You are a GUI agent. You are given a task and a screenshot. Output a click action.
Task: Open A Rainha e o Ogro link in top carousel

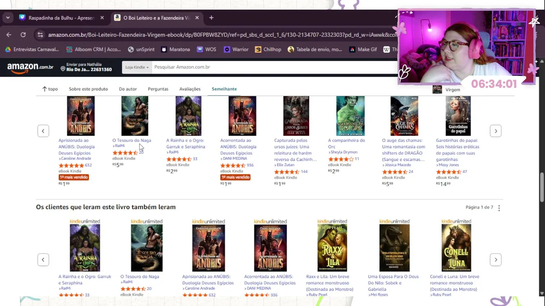click(x=186, y=143)
